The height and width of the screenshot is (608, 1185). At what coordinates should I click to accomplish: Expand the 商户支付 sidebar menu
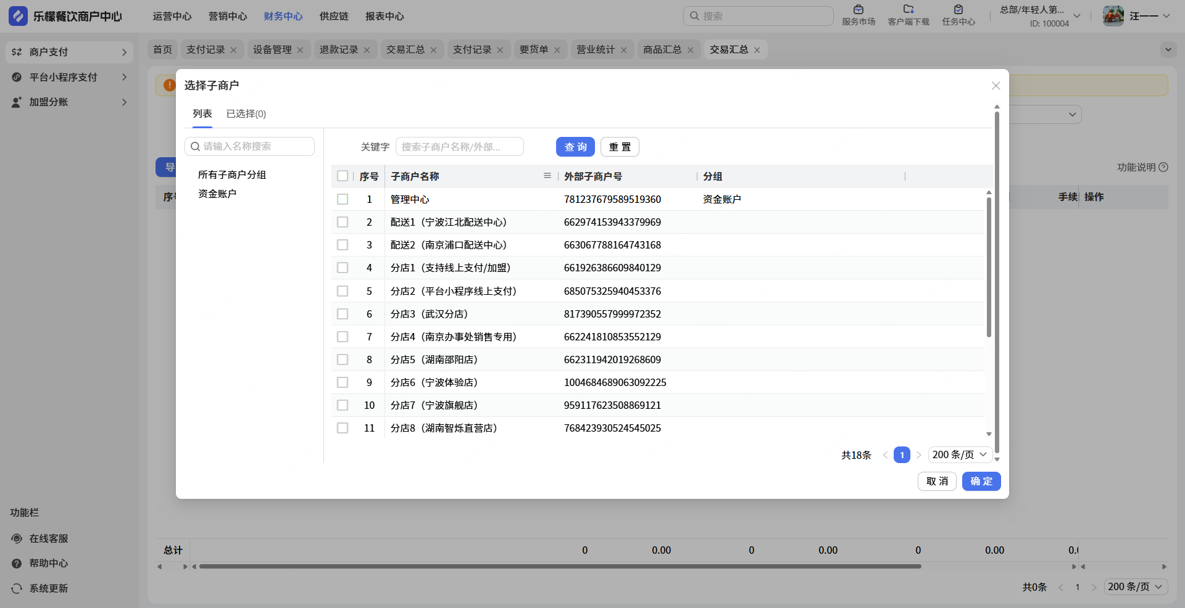[x=69, y=52]
